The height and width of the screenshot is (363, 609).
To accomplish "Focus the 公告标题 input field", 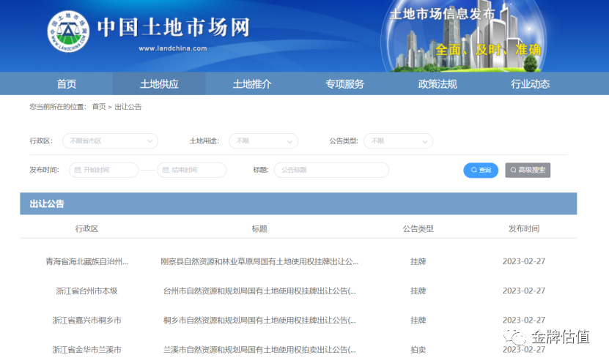I will click(x=331, y=170).
